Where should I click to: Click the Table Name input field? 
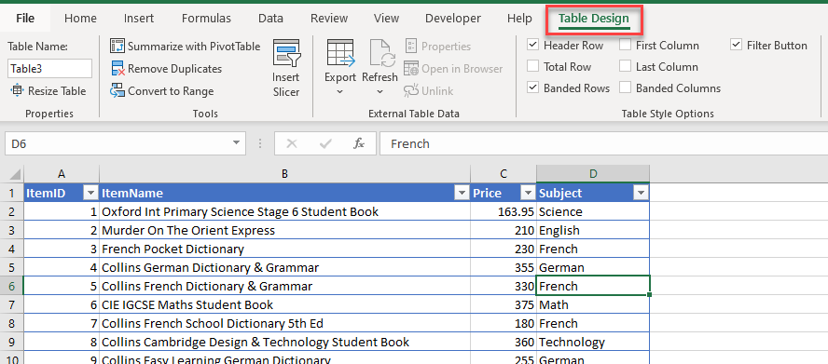[50, 69]
